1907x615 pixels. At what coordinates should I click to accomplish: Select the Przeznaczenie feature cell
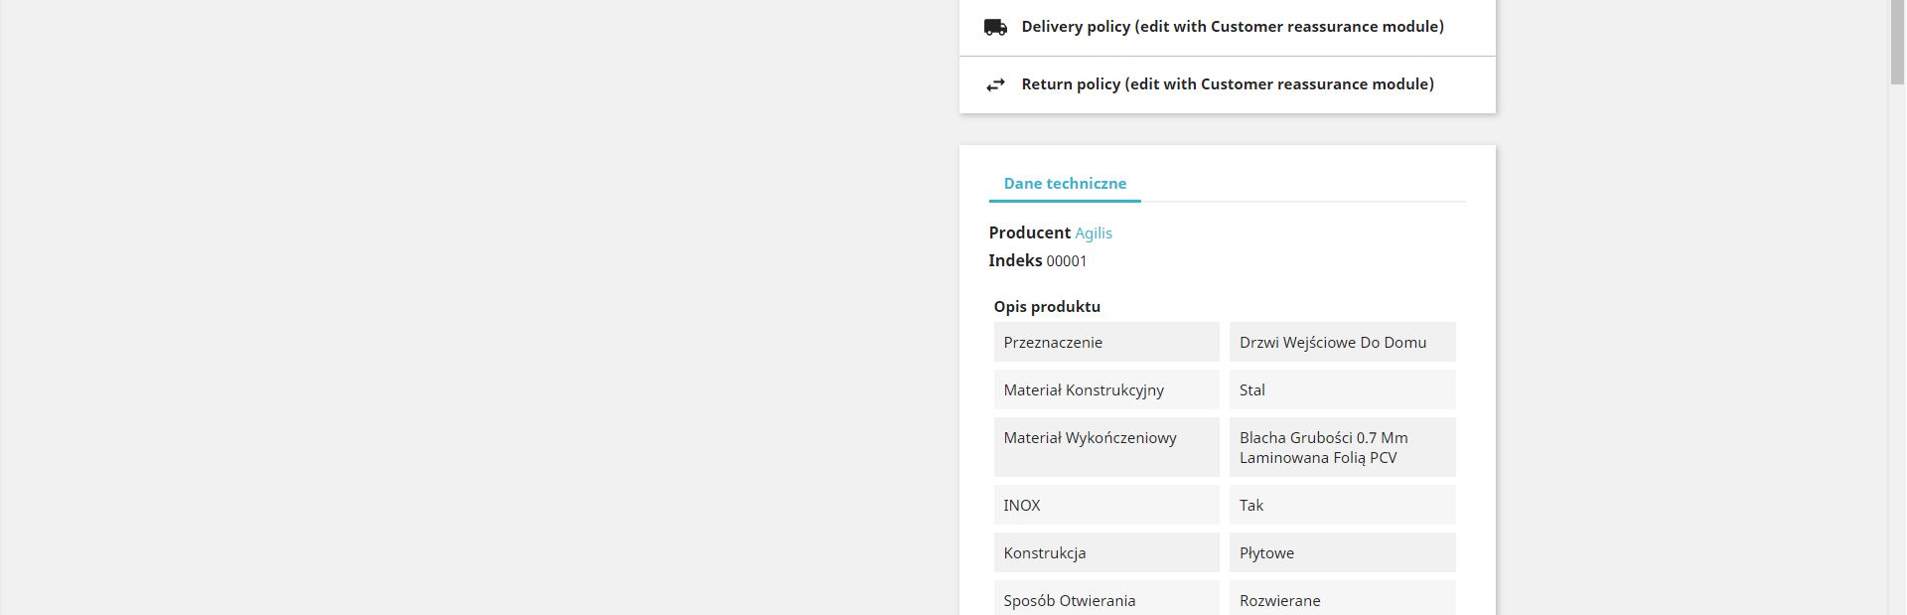coord(1105,343)
